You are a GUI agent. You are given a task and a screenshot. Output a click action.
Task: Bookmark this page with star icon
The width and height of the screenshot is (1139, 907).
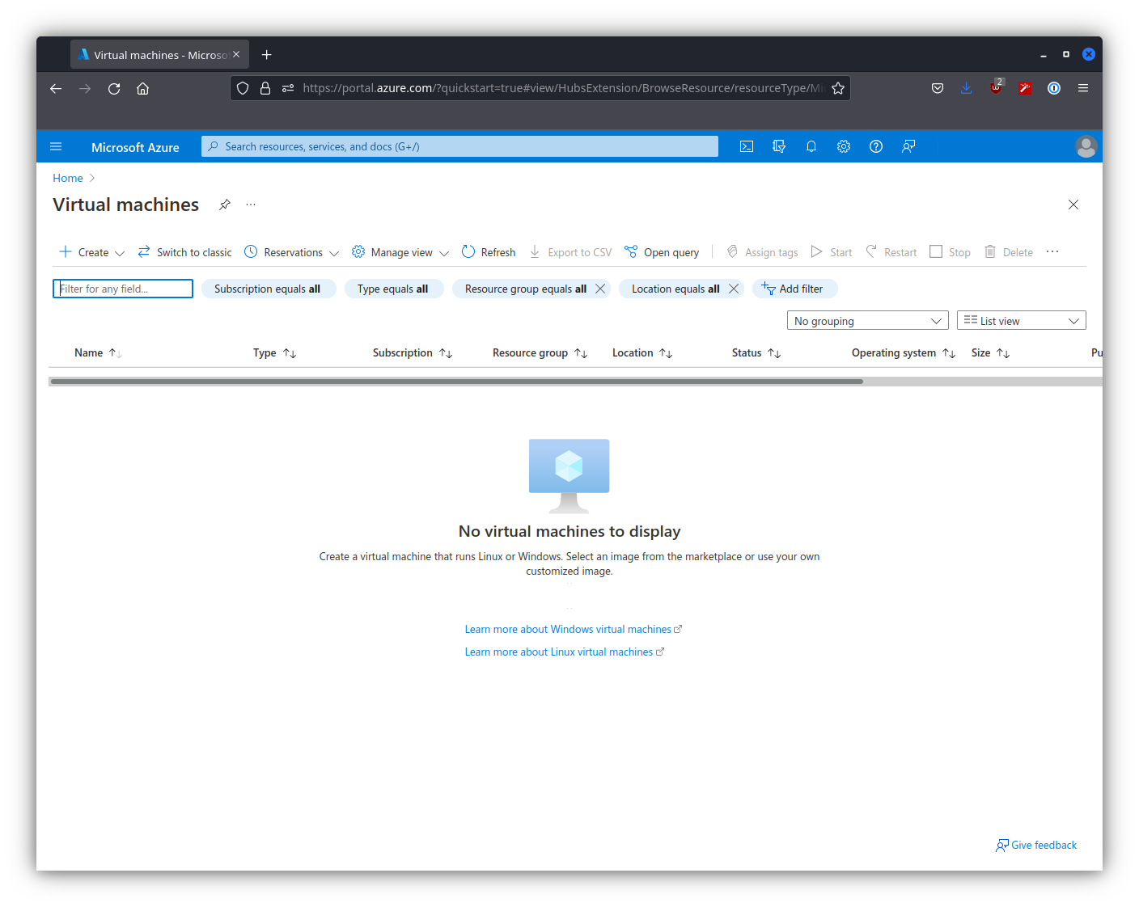(x=838, y=88)
